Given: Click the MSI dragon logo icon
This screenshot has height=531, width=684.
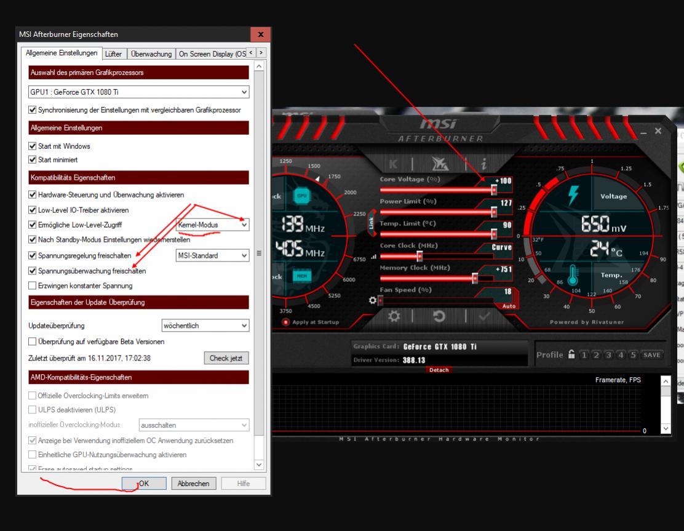Looking at the screenshot, I should coord(440,164).
